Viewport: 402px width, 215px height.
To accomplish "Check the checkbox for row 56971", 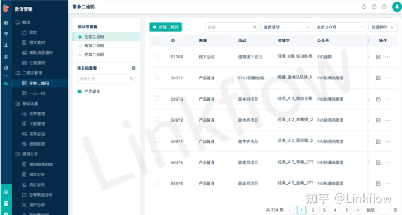I will [157, 141].
